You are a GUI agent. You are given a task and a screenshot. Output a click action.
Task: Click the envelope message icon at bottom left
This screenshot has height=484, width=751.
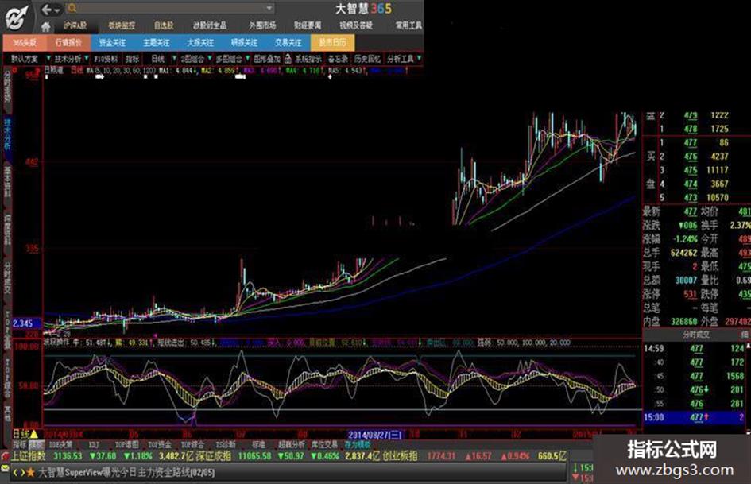[5, 468]
